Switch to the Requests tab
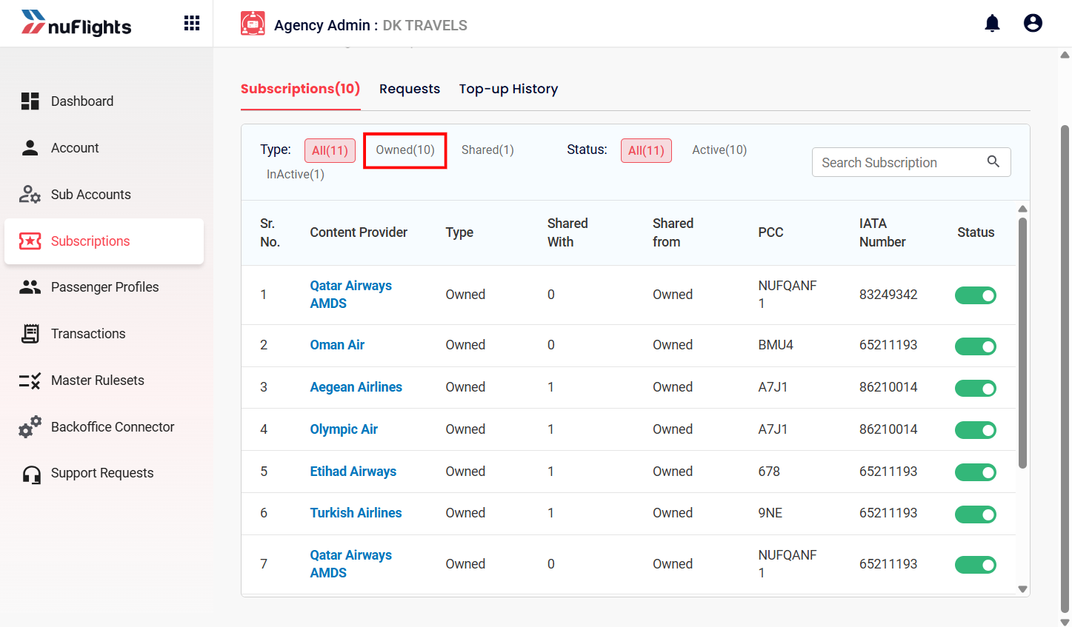This screenshot has height=627, width=1072. [x=410, y=89]
